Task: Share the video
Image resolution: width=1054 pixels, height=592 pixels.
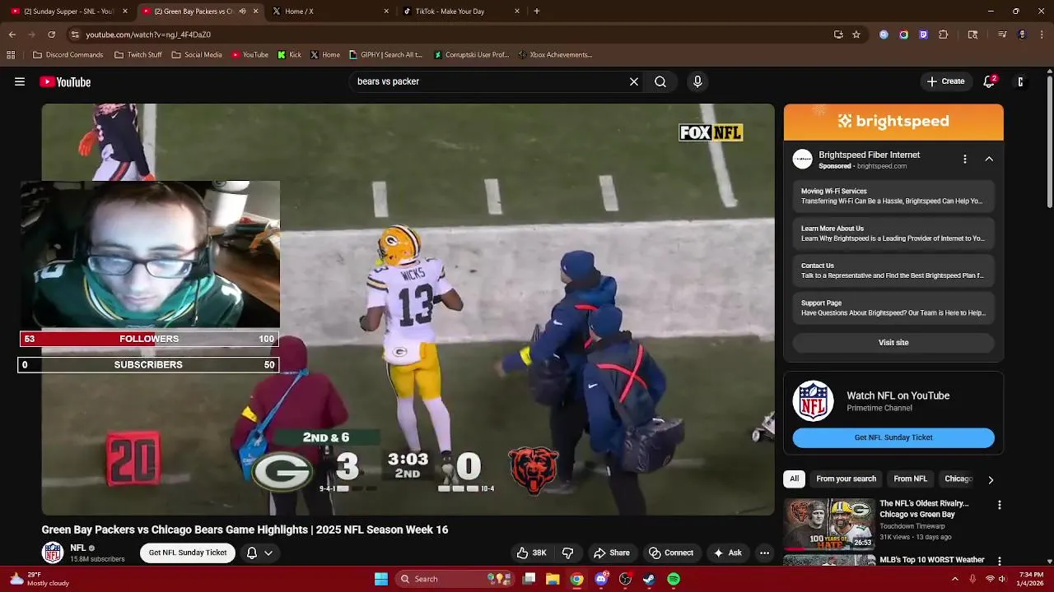Action: point(612,553)
